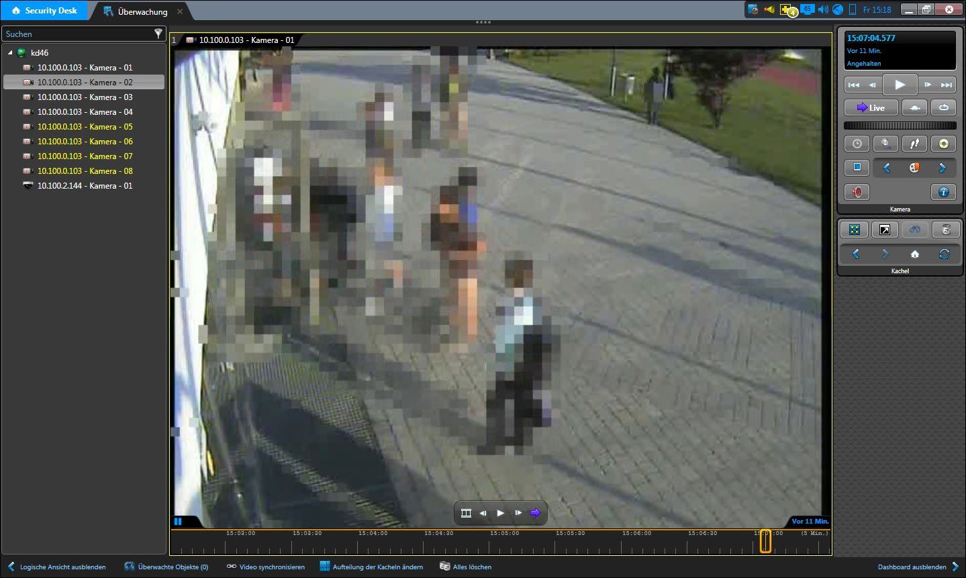Open the yellow alarm notification with badge 4
The width and height of the screenshot is (966, 578).
pos(787,10)
